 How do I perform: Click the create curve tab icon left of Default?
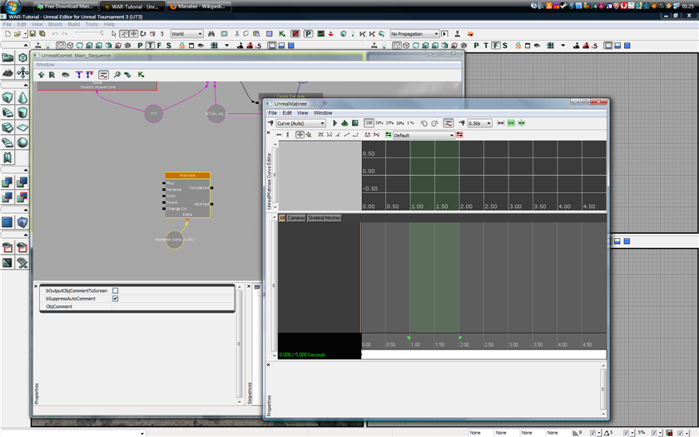389,135
